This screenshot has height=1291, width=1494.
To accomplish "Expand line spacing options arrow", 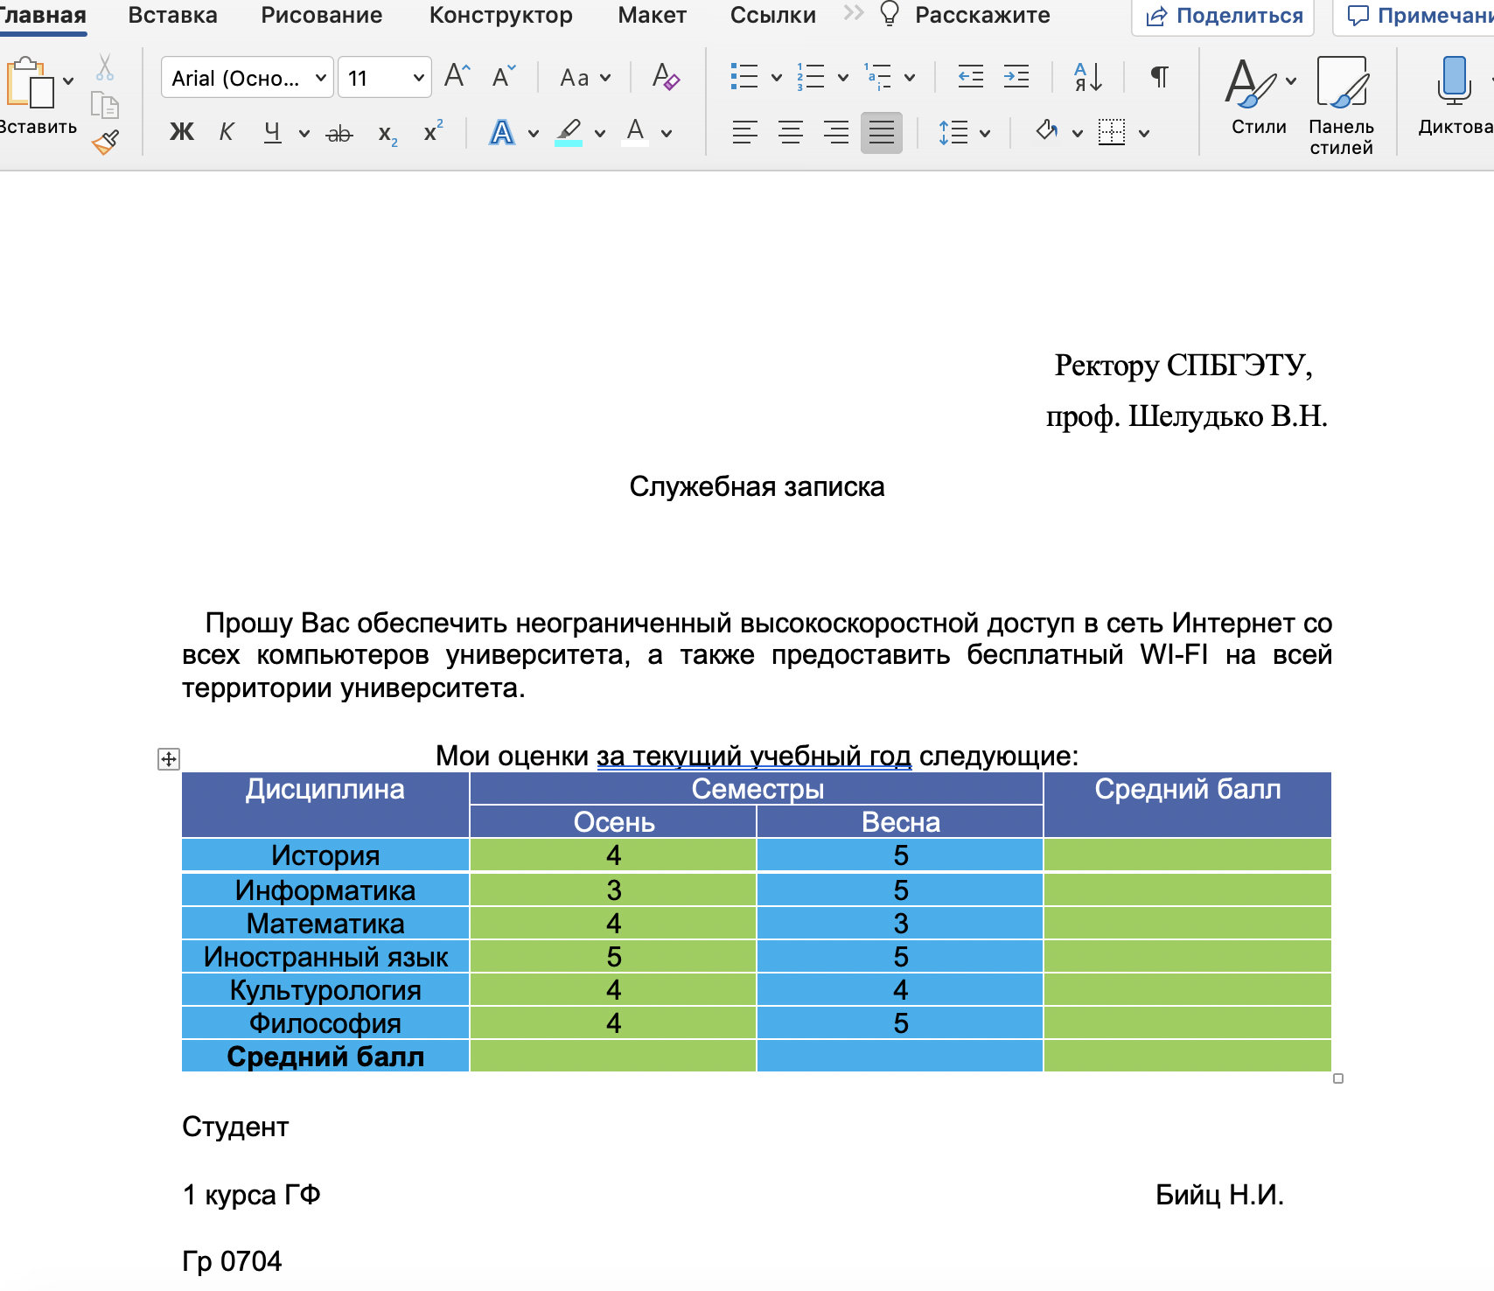I will coord(985,134).
